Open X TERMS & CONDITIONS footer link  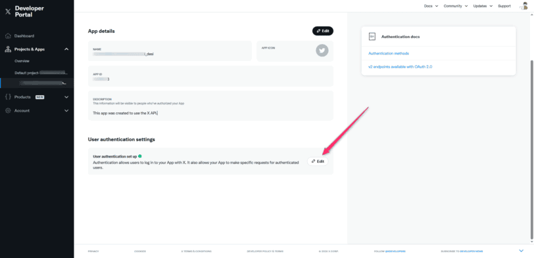tap(196, 251)
